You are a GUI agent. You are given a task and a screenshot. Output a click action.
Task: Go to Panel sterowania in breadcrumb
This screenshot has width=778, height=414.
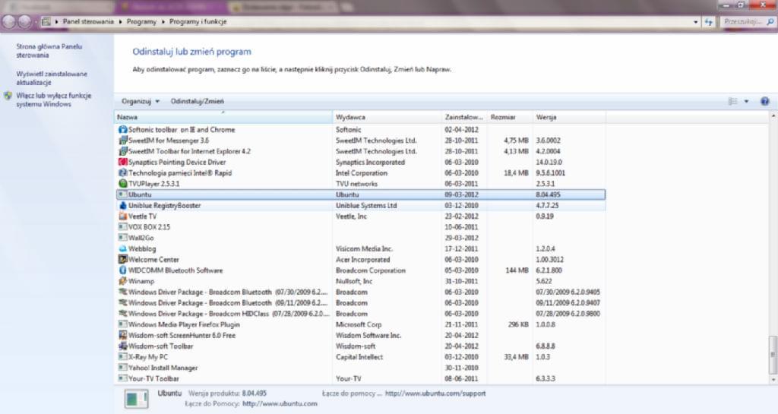[x=88, y=22]
